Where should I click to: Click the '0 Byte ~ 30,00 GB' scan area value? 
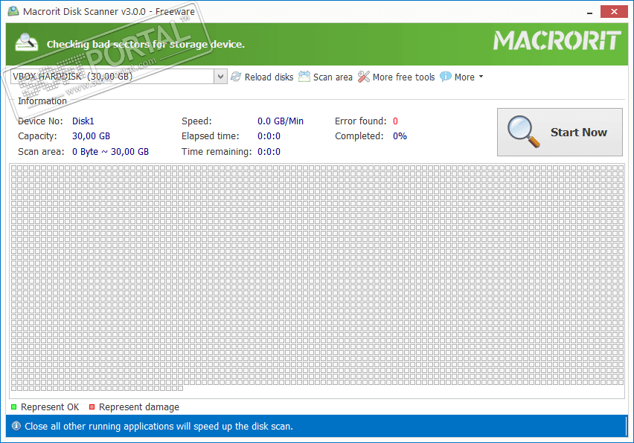(x=110, y=152)
